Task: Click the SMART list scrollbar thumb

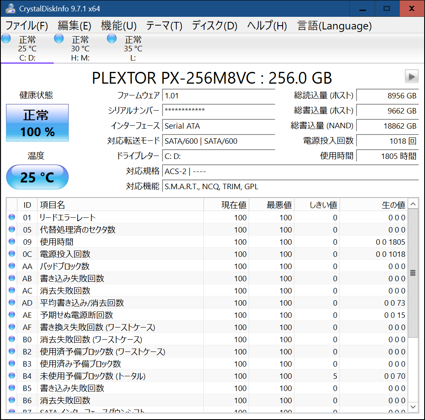Action: point(413,273)
